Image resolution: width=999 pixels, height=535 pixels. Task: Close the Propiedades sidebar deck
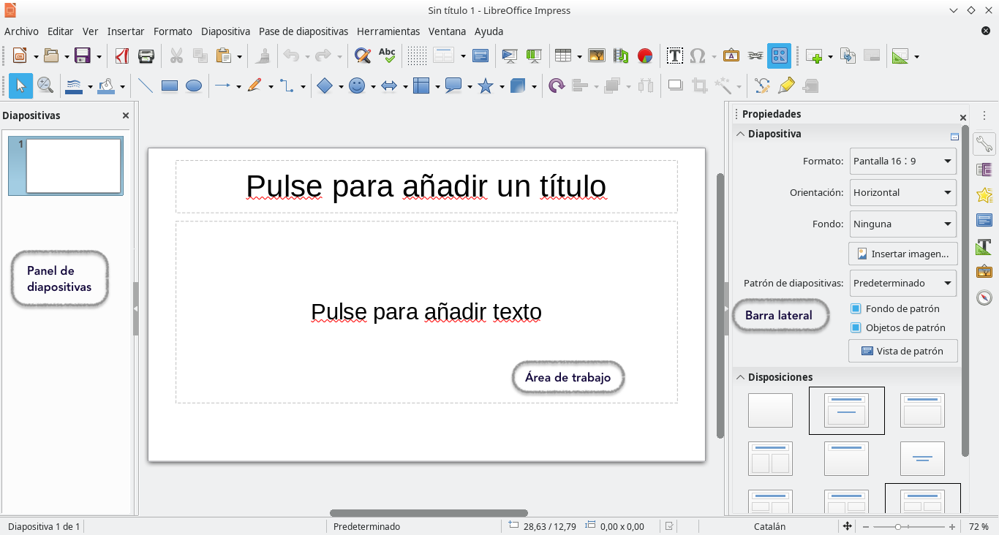[x=963, y=118]
